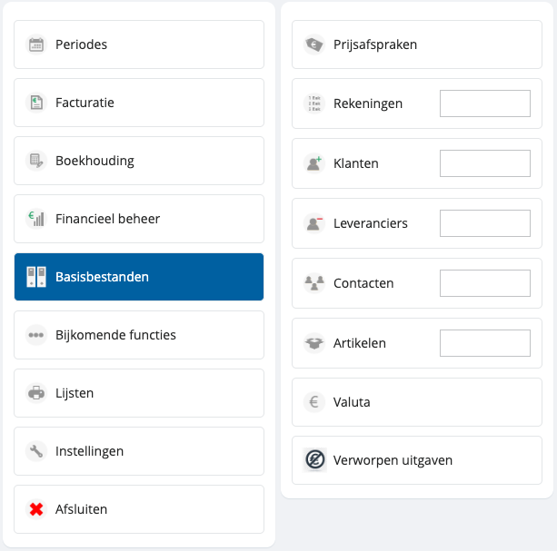Click the binders icon on Basisbestanden
Image resolution: width=557 pixels, height=551 pixels.
(36, 277)
